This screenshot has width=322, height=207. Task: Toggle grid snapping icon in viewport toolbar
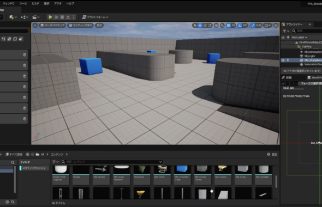[x=229, y=26]
